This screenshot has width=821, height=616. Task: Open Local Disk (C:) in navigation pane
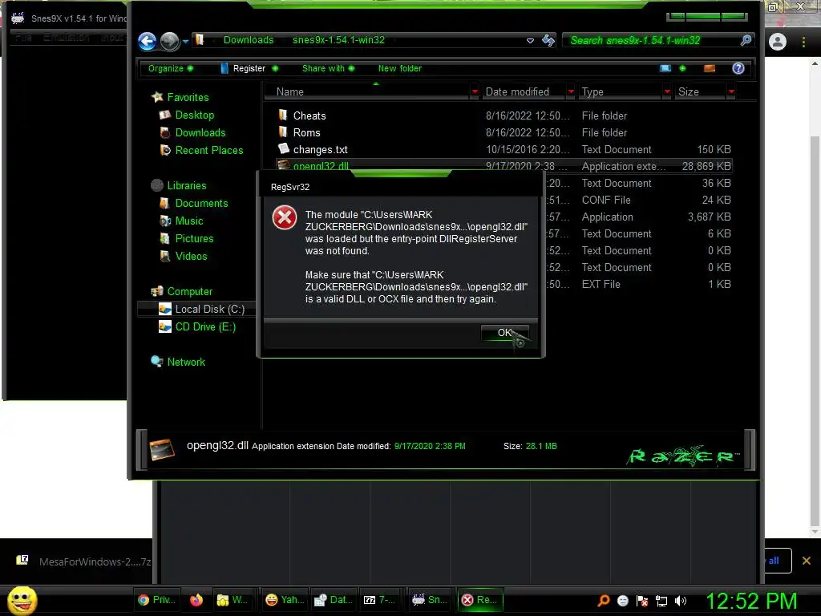[x=209, y=309]
